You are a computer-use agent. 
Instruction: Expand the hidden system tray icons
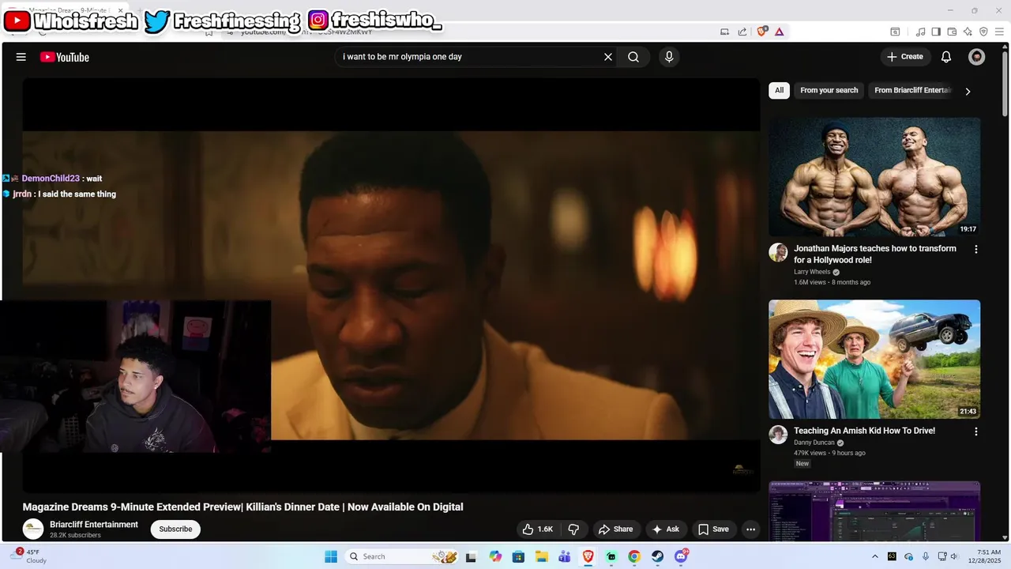tap(874, 556)
